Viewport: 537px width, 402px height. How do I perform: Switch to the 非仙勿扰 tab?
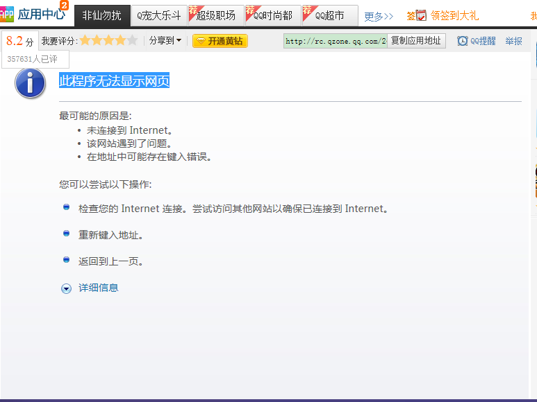(102, 15)
